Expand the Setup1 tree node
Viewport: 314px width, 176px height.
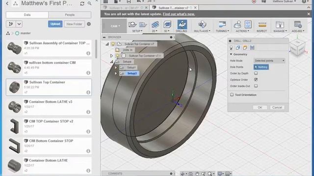pyautogui.click(x=116, y=67)
